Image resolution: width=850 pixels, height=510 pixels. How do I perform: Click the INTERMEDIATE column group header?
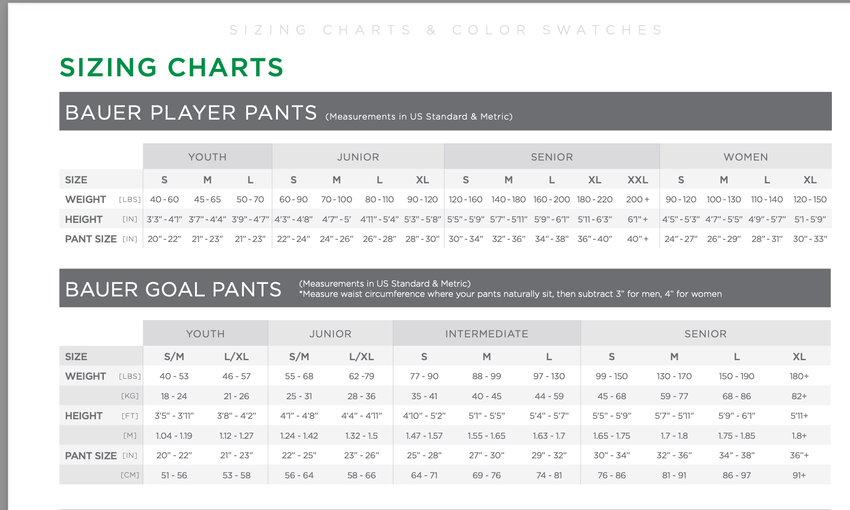[x=486, y=334]
